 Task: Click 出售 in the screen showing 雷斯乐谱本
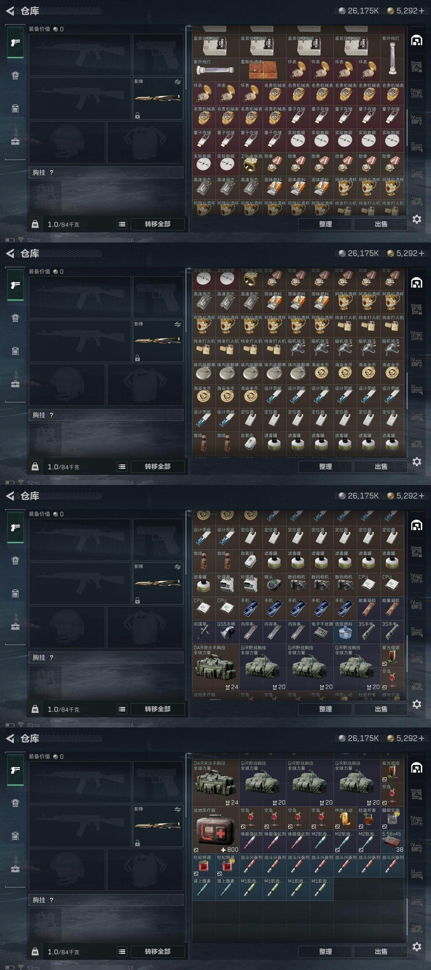[381, 224]
